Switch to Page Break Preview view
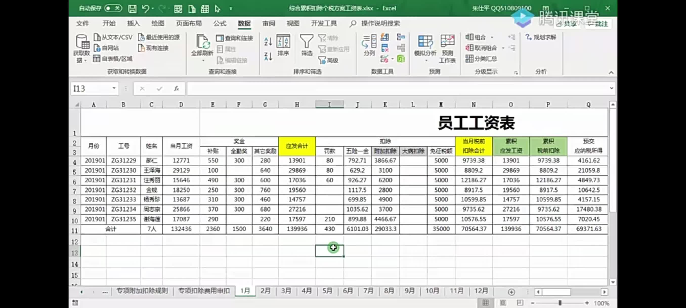 tap(520, 303)
